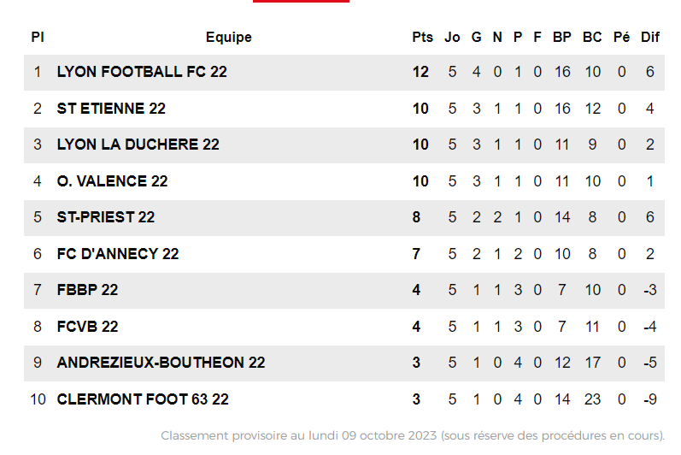Click the Equipe column header
This screenshot has height=455, width=681.
tap(229, 37)
